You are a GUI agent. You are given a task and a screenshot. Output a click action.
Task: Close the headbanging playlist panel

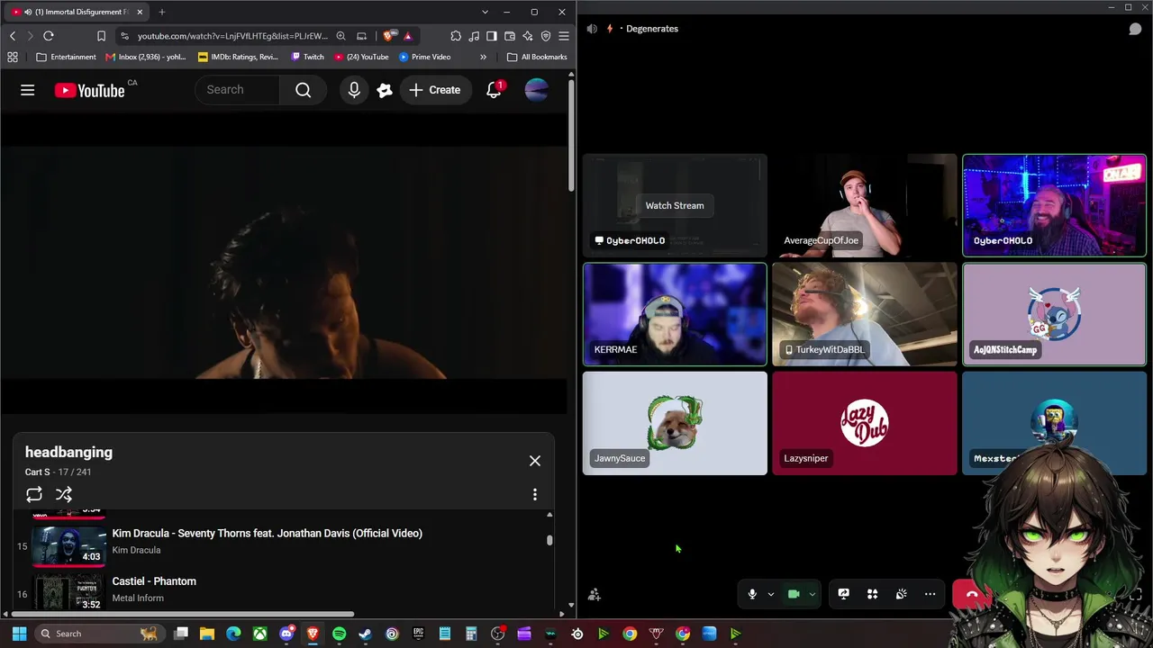pos(535,461)
